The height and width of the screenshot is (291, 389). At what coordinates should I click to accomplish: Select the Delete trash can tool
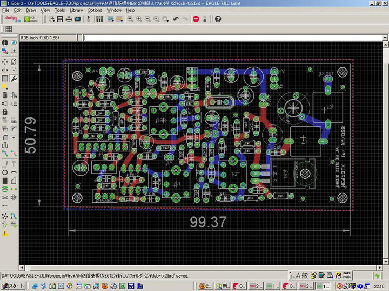pyautogui.click(x=5, y=95)
